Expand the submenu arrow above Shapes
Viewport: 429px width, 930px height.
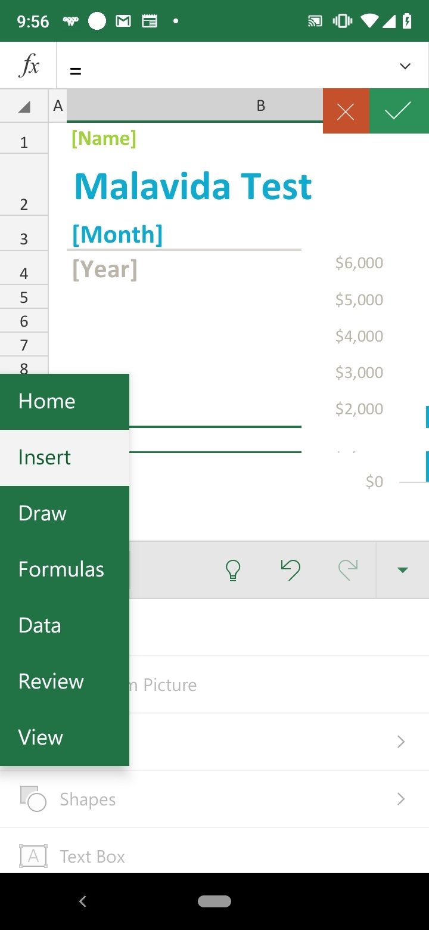(401, 742)
